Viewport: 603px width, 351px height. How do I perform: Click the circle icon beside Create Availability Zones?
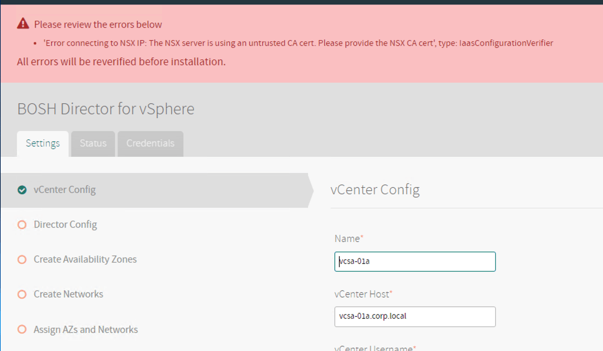(22, 259)
